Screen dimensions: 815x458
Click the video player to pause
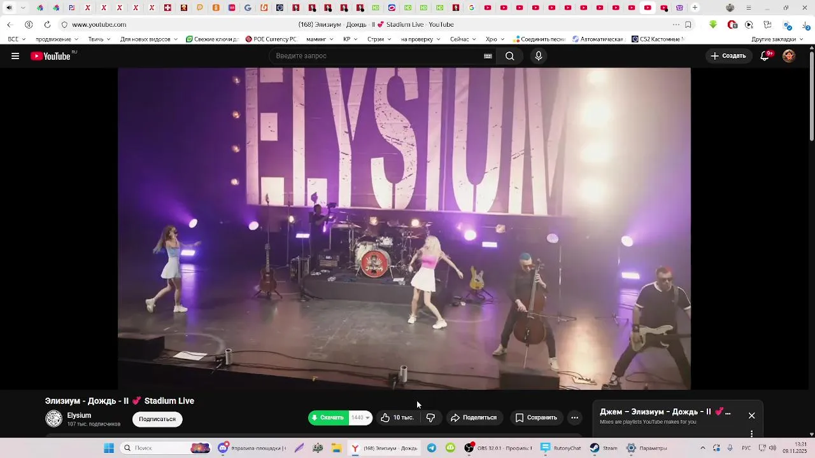tap(404, 228)
